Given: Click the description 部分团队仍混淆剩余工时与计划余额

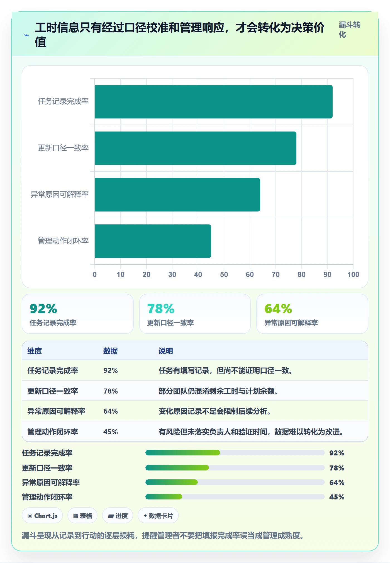Looking at the screenshot, I should pos(218,391).
